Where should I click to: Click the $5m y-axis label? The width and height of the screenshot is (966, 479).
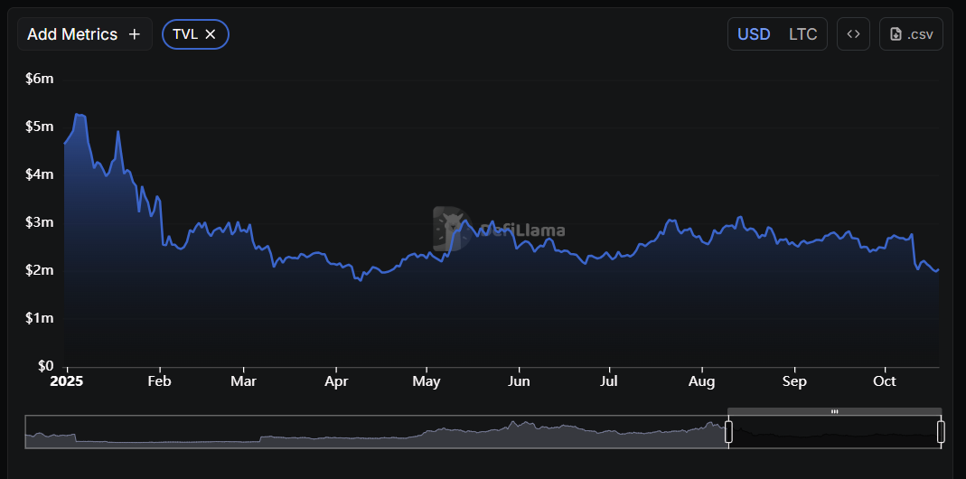pos(40,127)
